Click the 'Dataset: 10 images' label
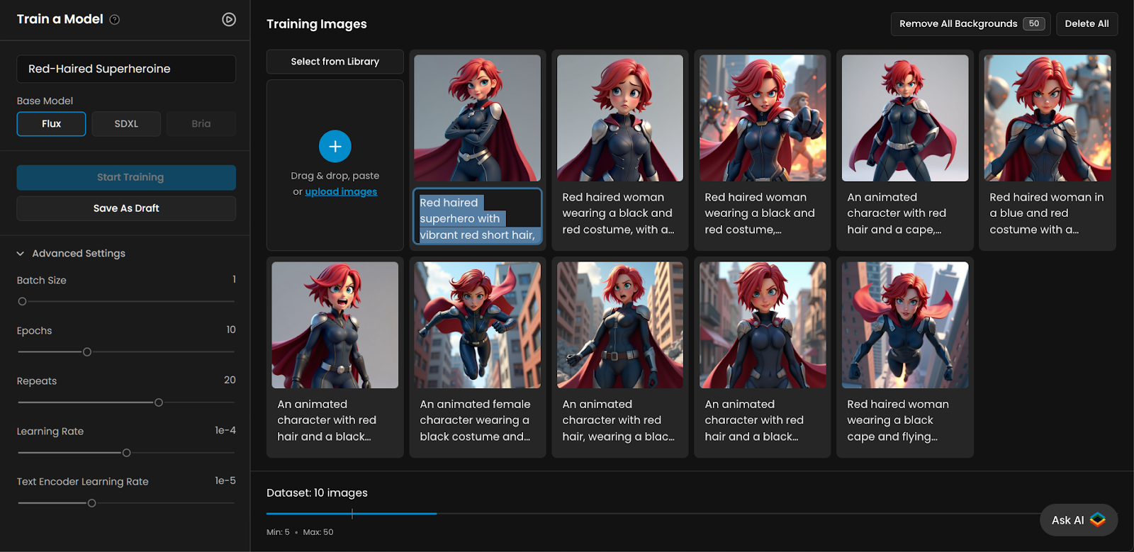This screenshot has width=1134, height=552. pyautogui.click(x=317, y=493)
